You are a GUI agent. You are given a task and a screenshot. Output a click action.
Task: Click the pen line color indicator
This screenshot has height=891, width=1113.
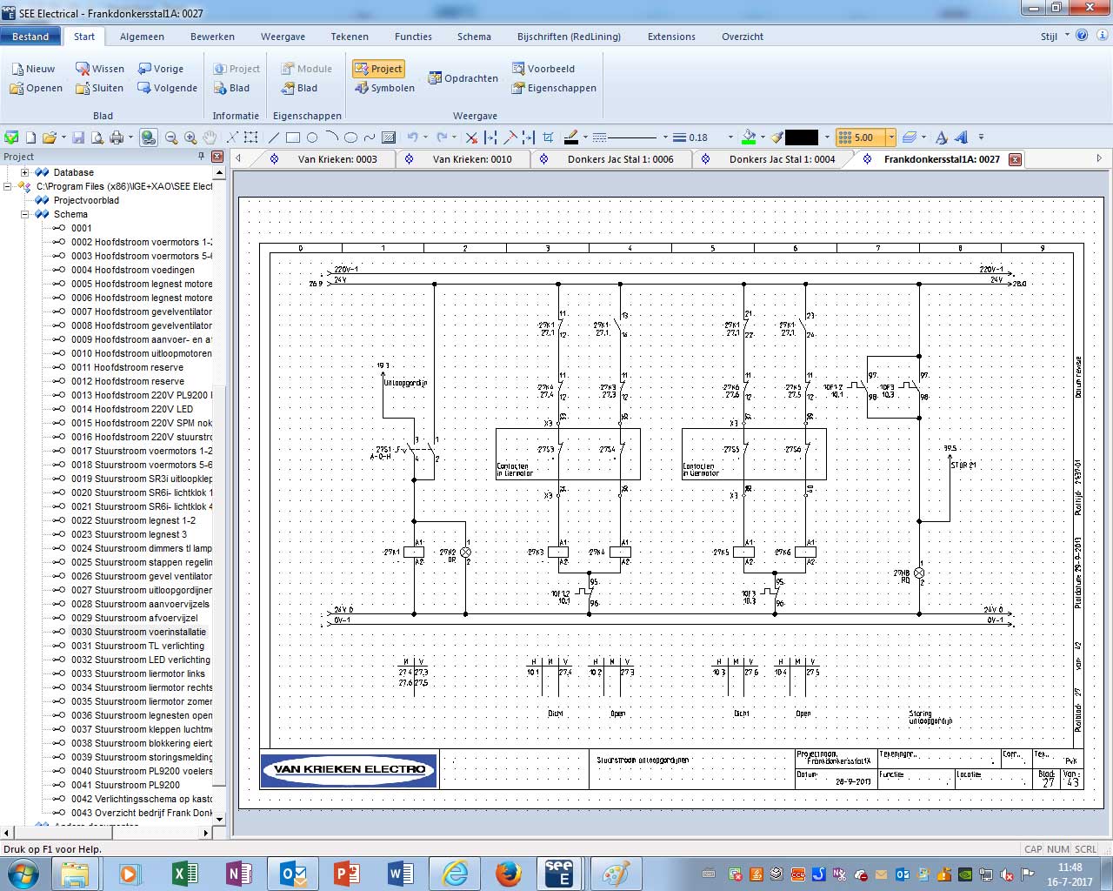(x=570, y=137)
